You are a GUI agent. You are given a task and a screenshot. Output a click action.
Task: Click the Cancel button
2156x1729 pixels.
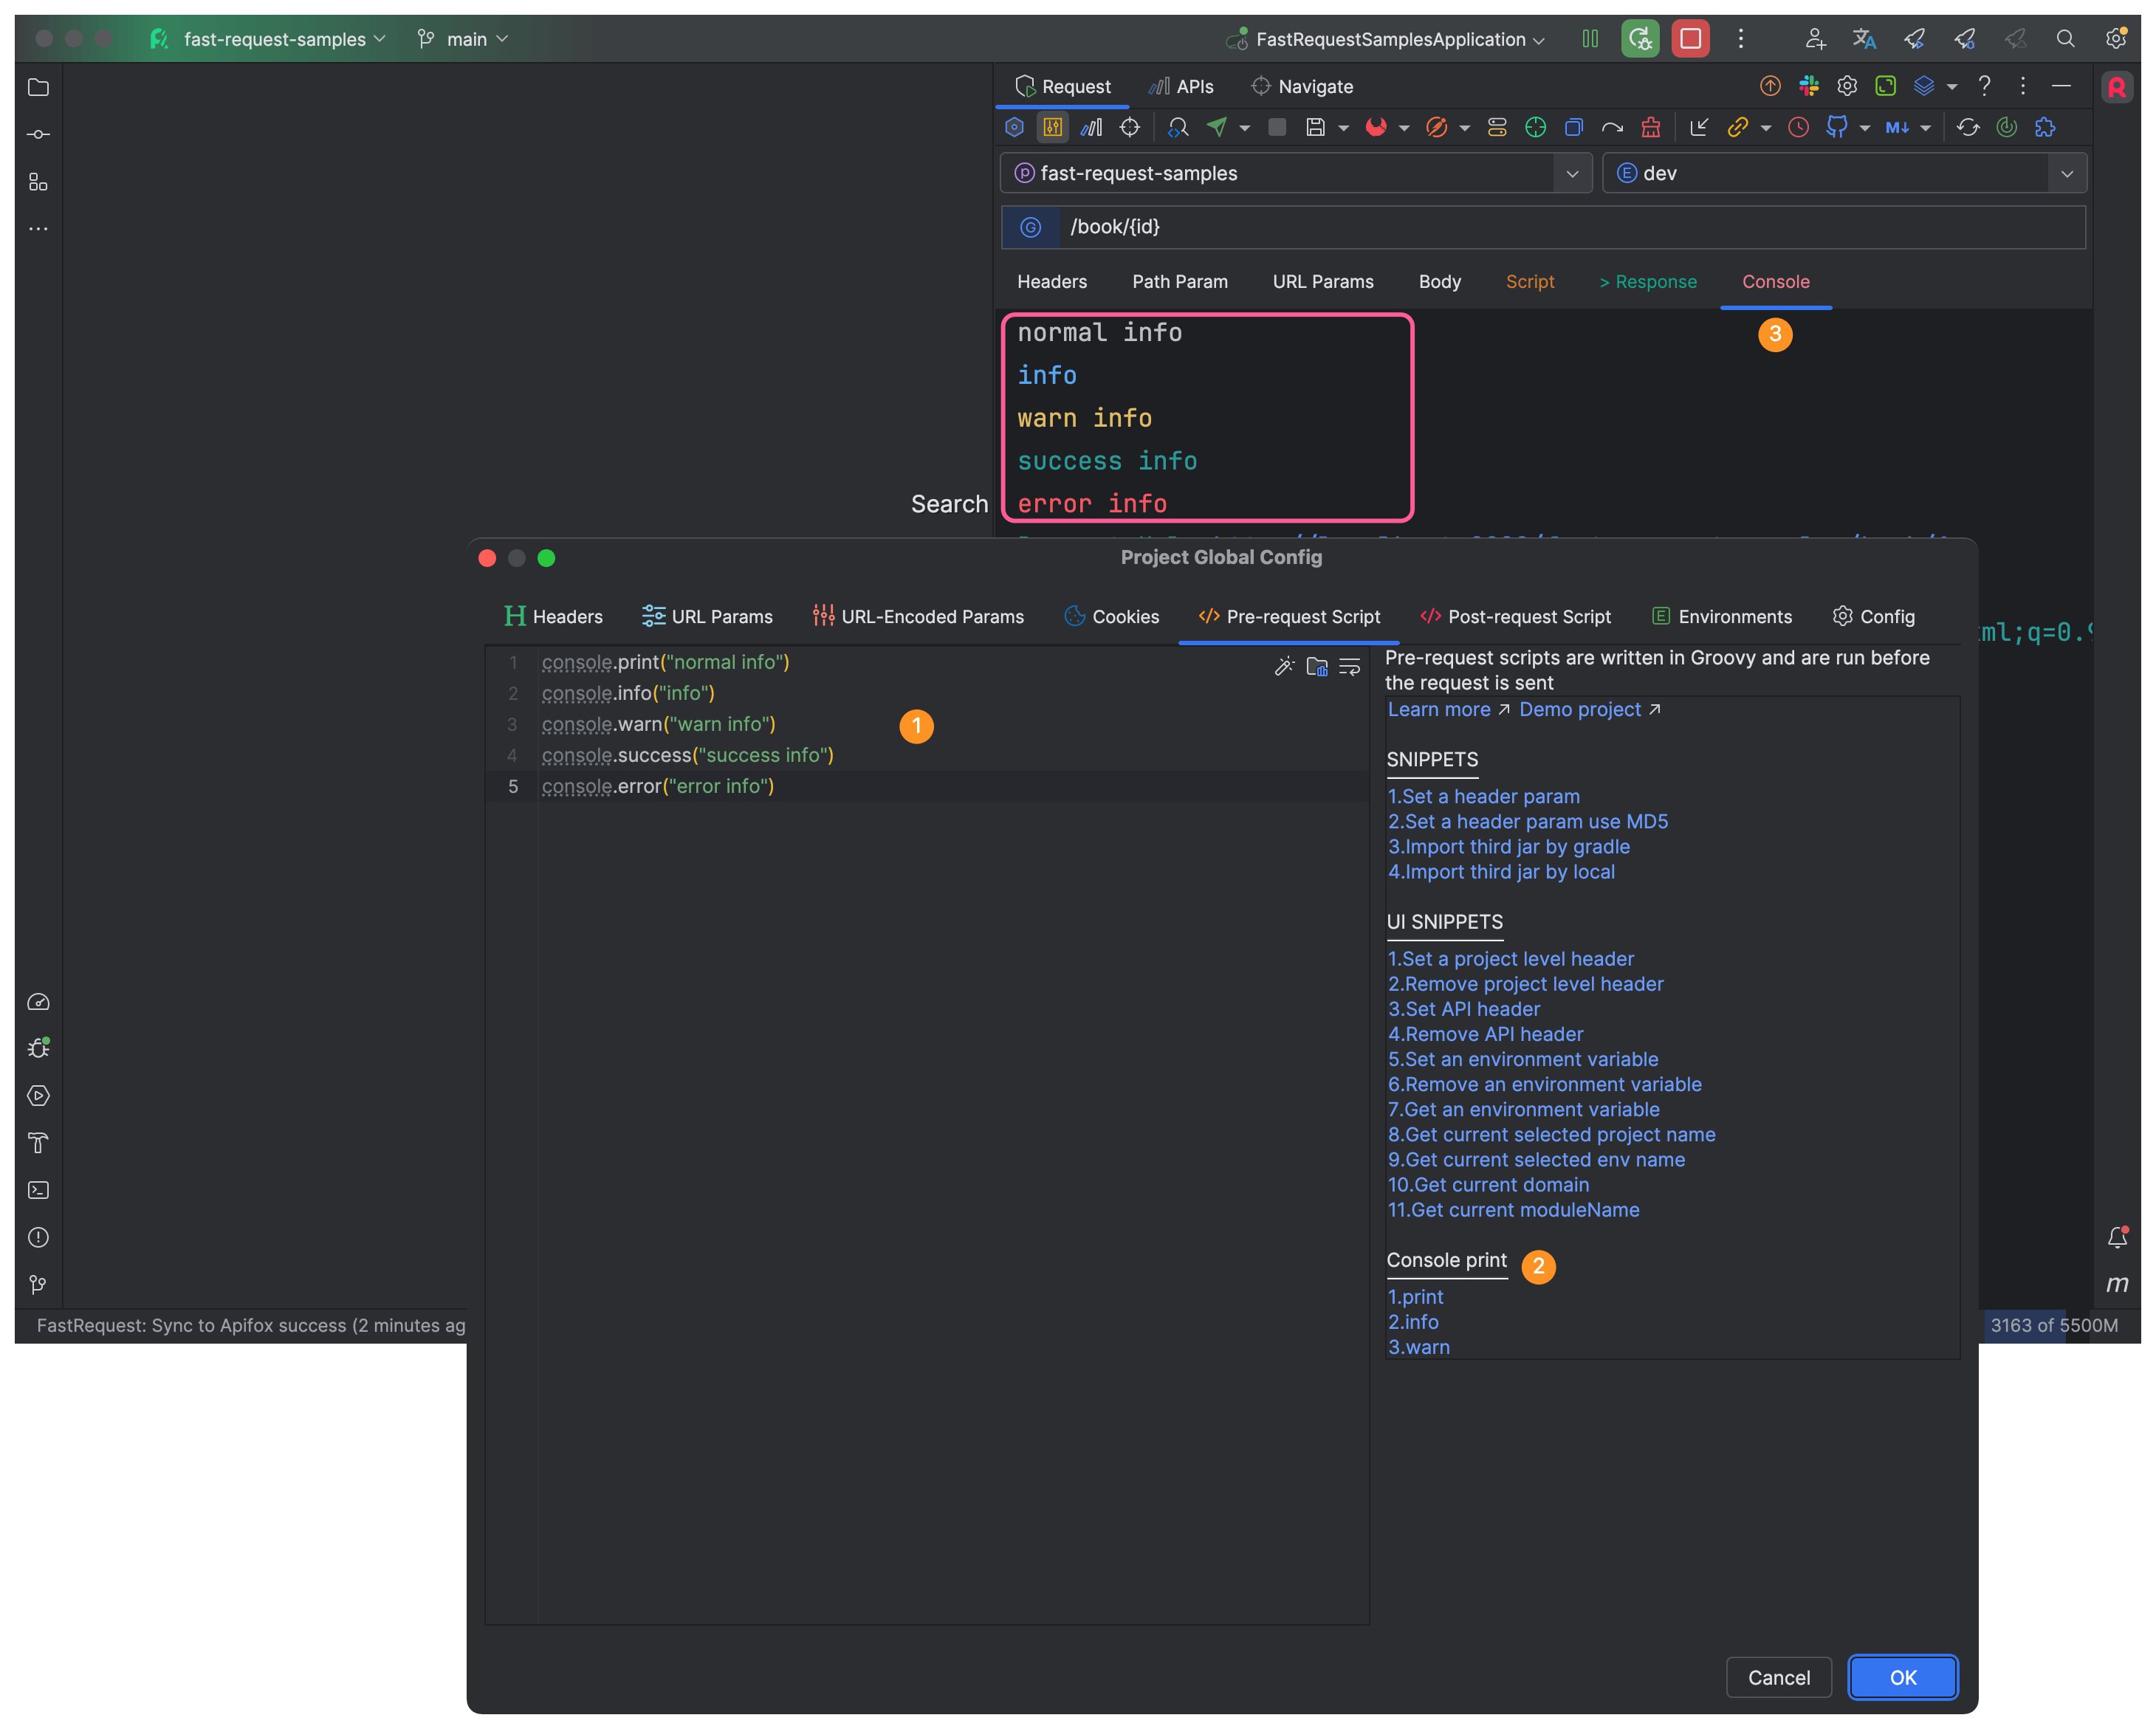click(1778, 1677)
